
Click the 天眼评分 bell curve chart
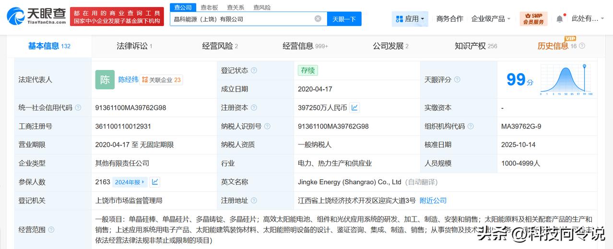[x=566, y=80]
